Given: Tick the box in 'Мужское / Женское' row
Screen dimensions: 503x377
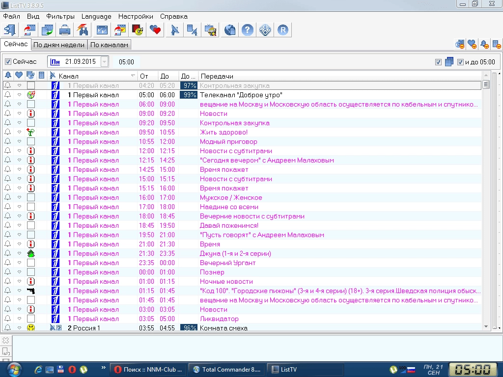Looking at the screenshot, I should (31, 197).
